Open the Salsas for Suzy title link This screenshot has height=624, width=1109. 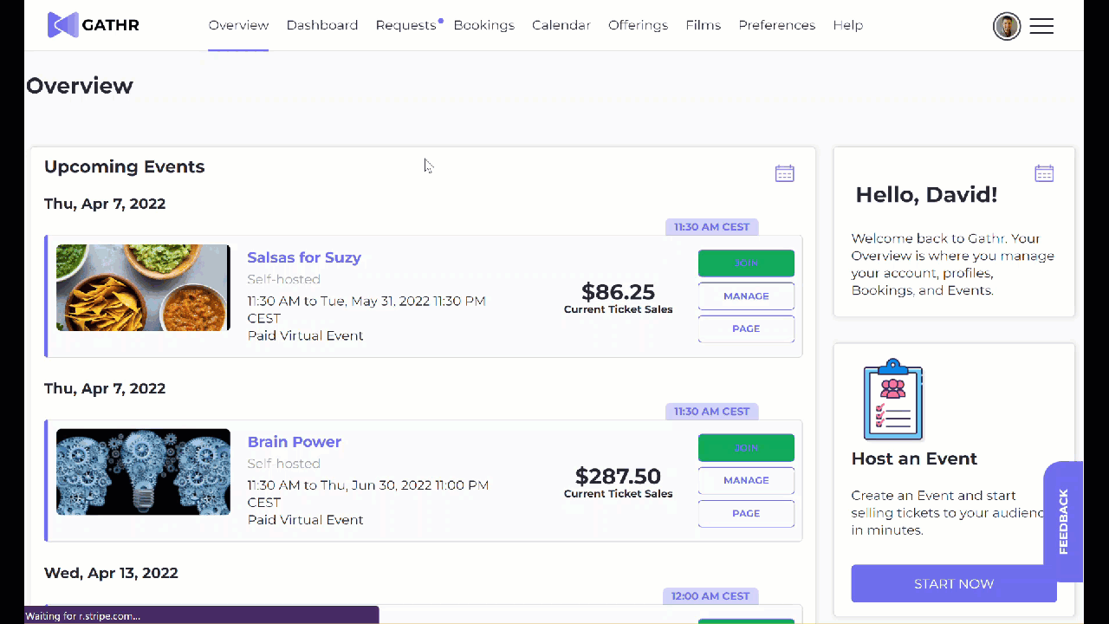tap(304, 257)
